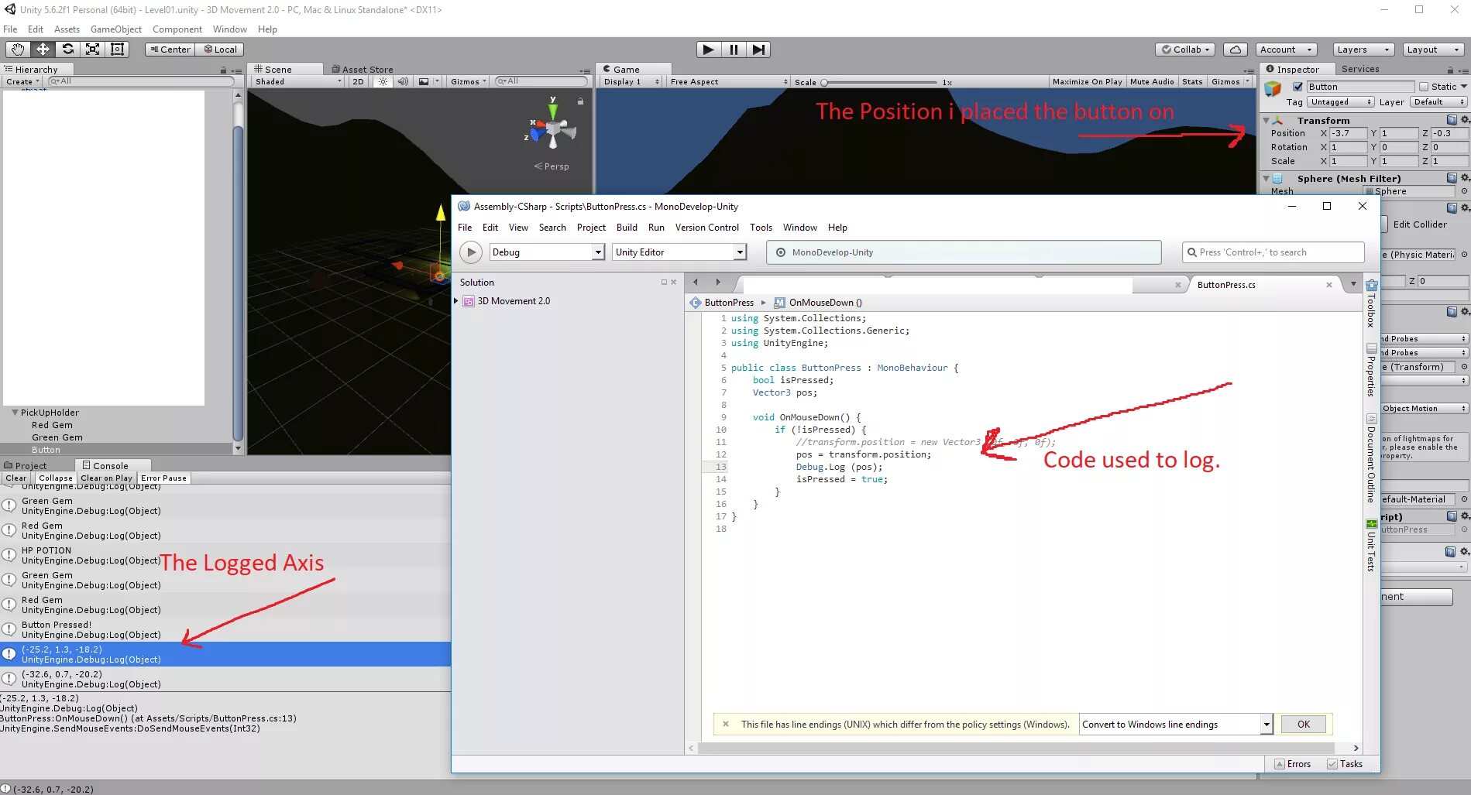
Task: Click the Unity Pause button
Action: coord(734,50)
